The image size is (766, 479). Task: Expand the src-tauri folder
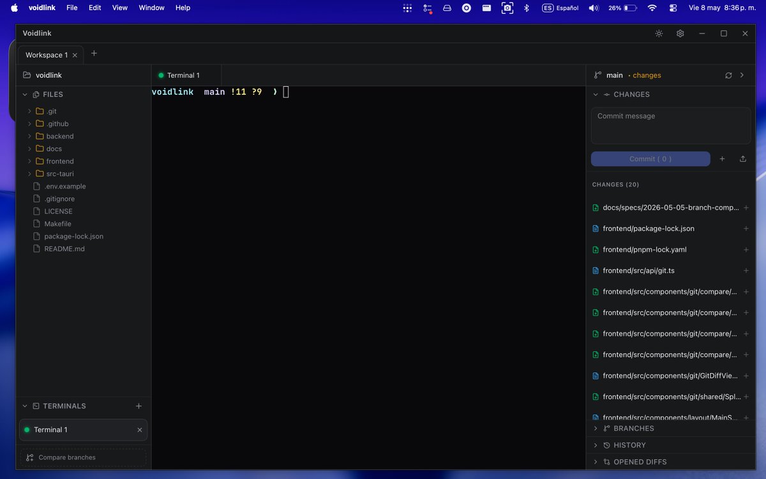pos(29,174)
